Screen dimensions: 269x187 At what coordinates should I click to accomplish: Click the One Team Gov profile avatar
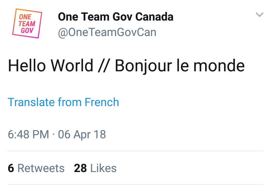pyautogui.click(x=27, y=23)
